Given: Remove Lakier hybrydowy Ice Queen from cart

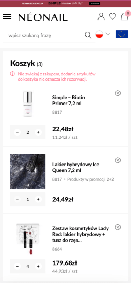Looking at the screenshot, I should tap(118, 160).
